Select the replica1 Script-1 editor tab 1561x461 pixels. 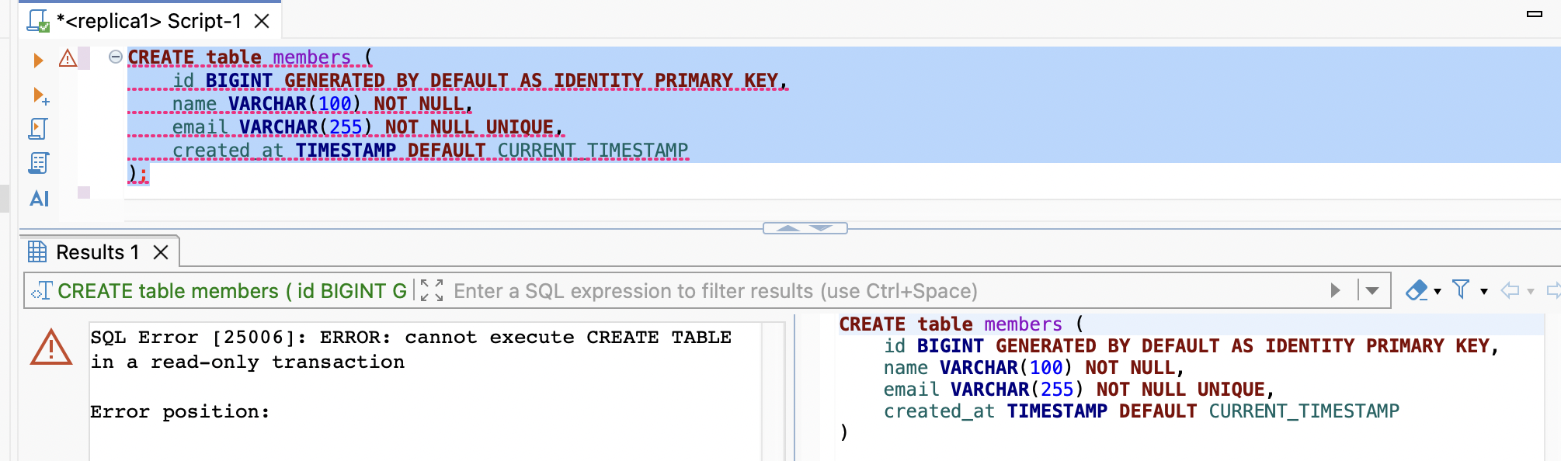click(149, 21)
